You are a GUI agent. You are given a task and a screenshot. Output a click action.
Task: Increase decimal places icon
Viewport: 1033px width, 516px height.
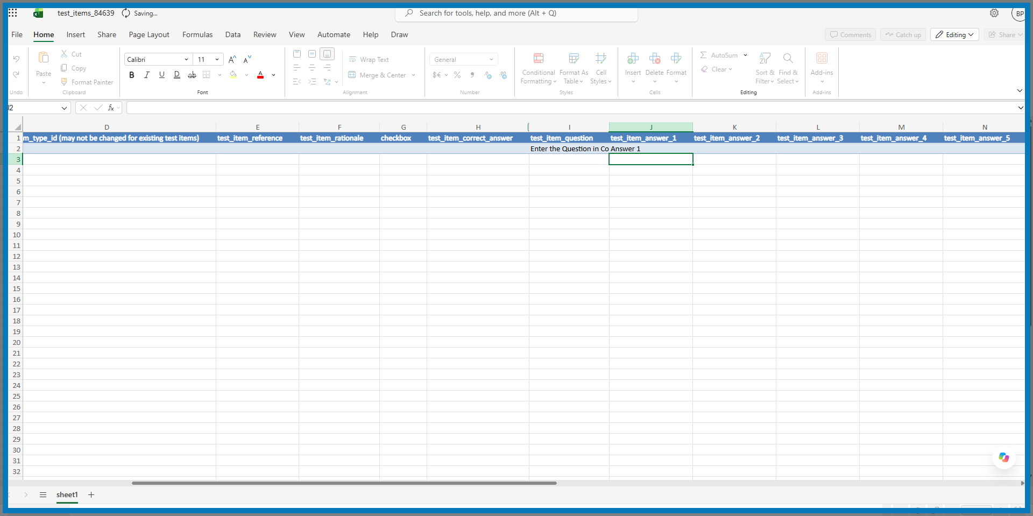488,75
